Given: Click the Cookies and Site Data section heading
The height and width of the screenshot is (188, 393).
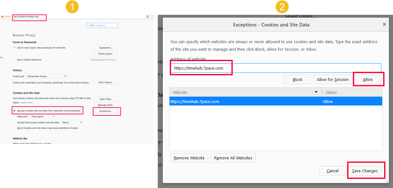Looking at the screenshot, I should point(26,93).
